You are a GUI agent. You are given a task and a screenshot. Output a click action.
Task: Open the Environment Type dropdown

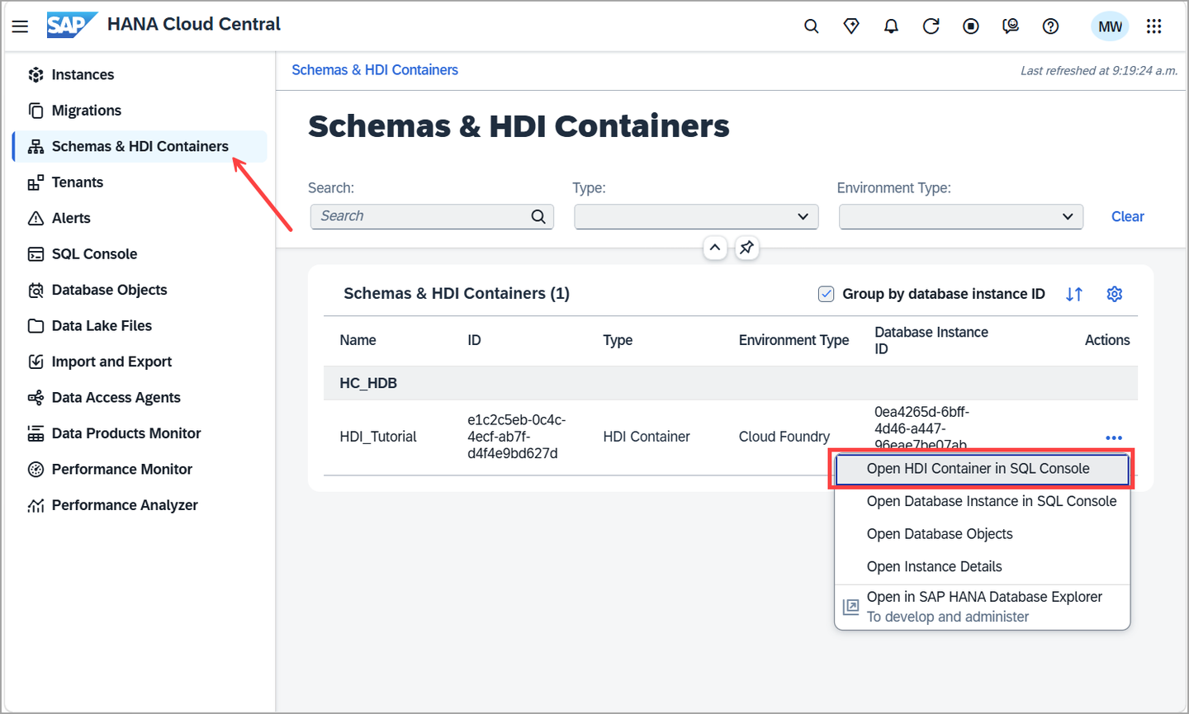(x=961, y=216)
